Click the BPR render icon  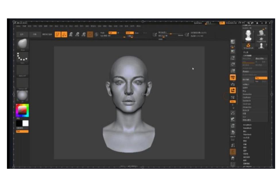(233, 42)
